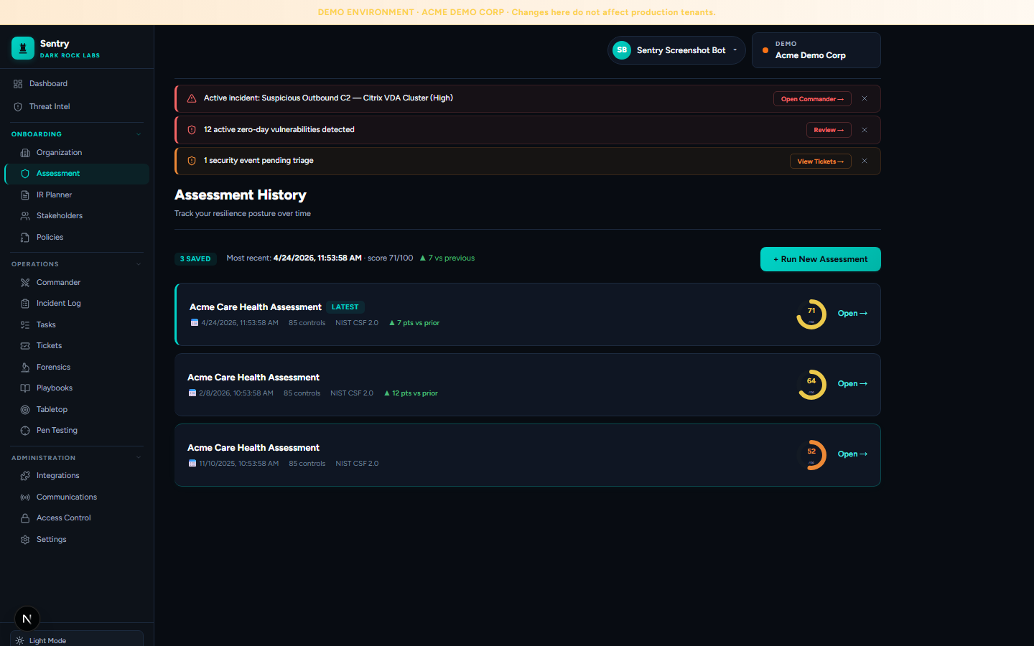Collapse the Operations section chevron
The height and width of the screenshot is (646, 1034).
coord(139,264)
